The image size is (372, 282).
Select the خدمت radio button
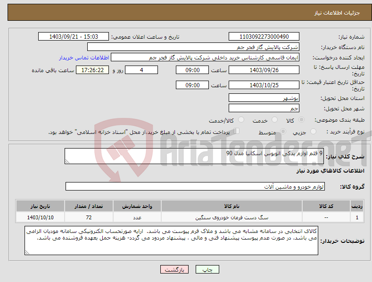coord(274,120)
